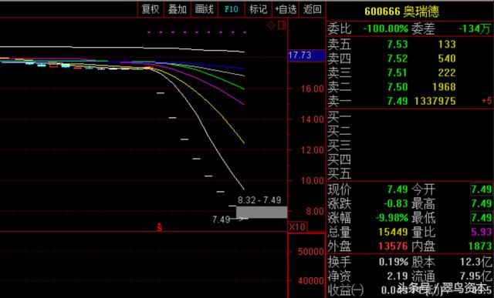Click the 净资 2.19 value
Image resolution: width=494 pixels, height=298 pixels.
coord(398,276)
